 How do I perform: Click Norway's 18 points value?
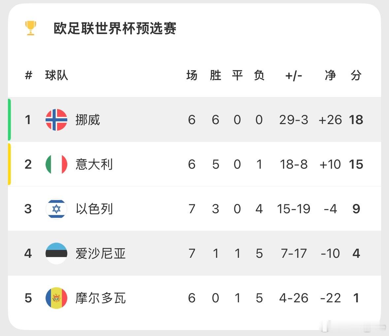pos(356,120)
